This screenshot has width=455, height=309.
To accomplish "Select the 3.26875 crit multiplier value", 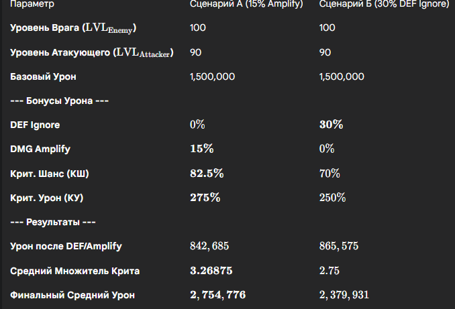I will pos(211,271).
